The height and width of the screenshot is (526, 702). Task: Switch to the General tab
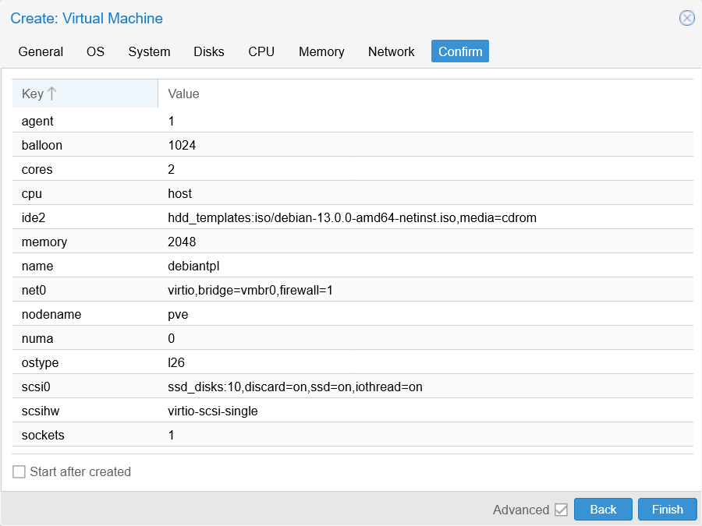[x=41, y=51]
